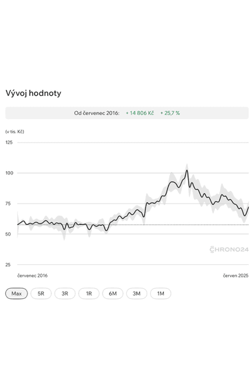252x386 pixels.
Task: Click the chart line's rightmost end point
Action: click(248, 207)
